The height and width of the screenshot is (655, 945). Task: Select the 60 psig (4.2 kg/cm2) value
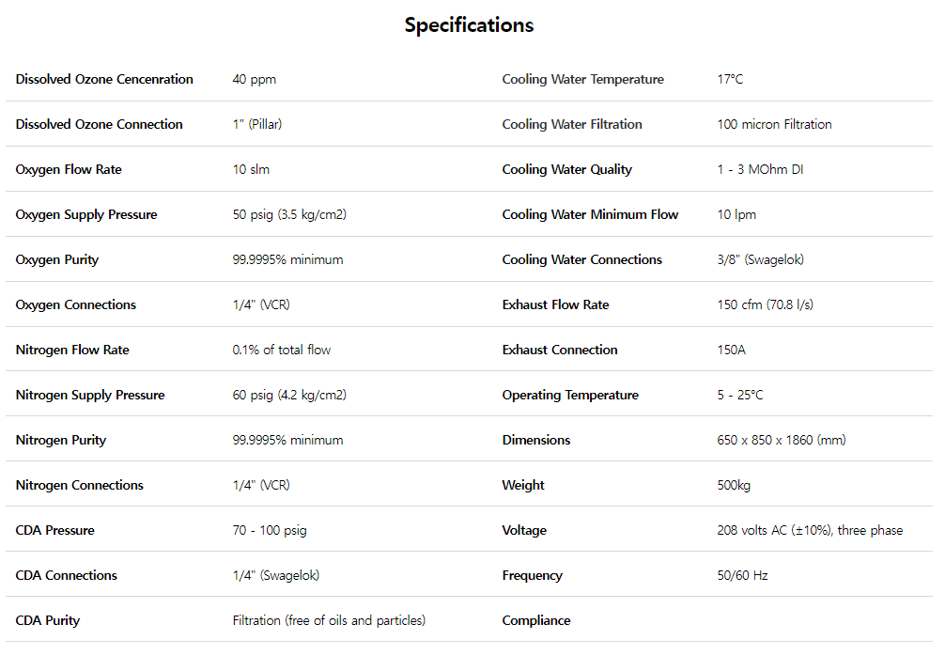(288, 396)
